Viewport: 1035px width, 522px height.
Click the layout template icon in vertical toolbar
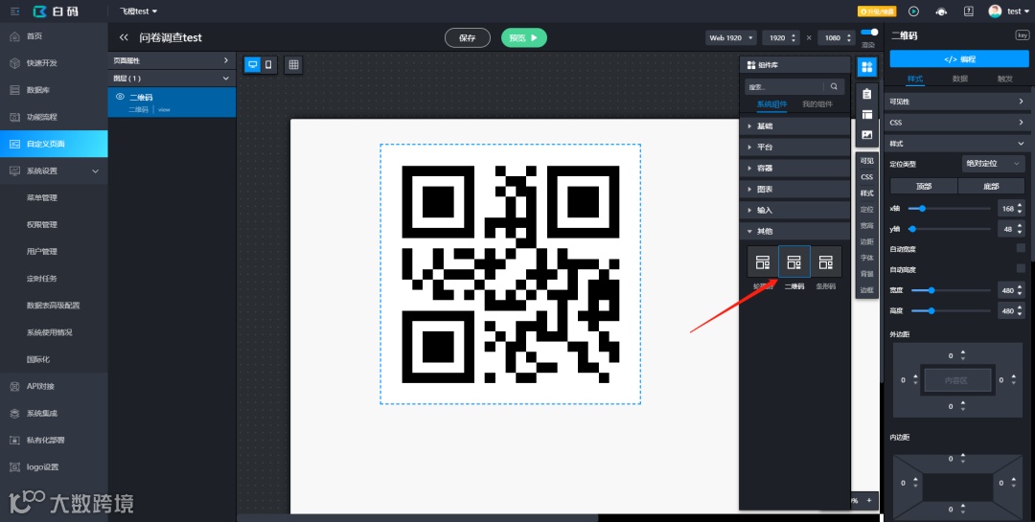[x=866, y=114]
